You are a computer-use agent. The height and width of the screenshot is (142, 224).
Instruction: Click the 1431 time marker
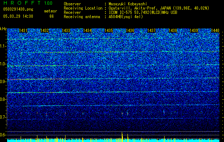click(x=23, y=31)
